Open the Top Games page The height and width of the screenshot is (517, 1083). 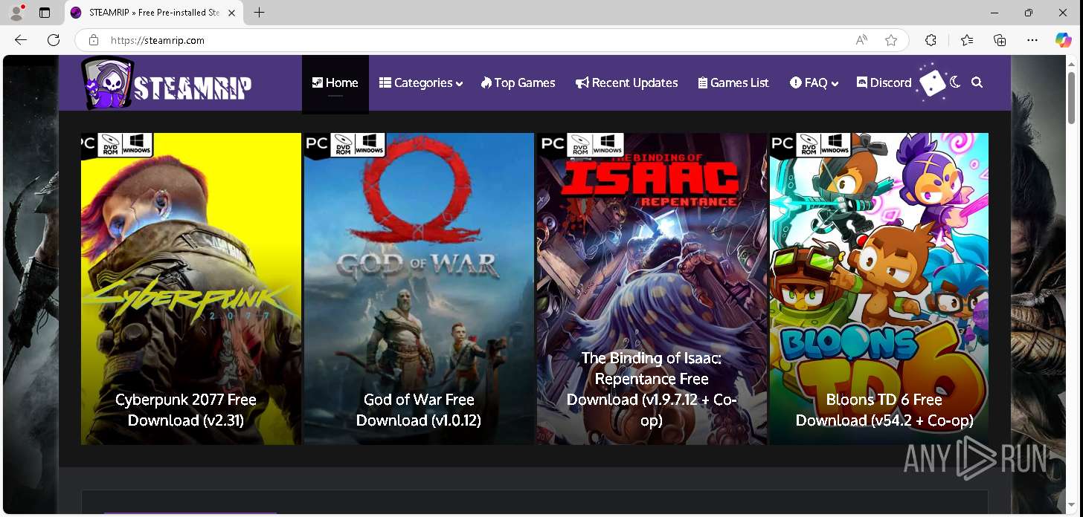click(518, 82)
